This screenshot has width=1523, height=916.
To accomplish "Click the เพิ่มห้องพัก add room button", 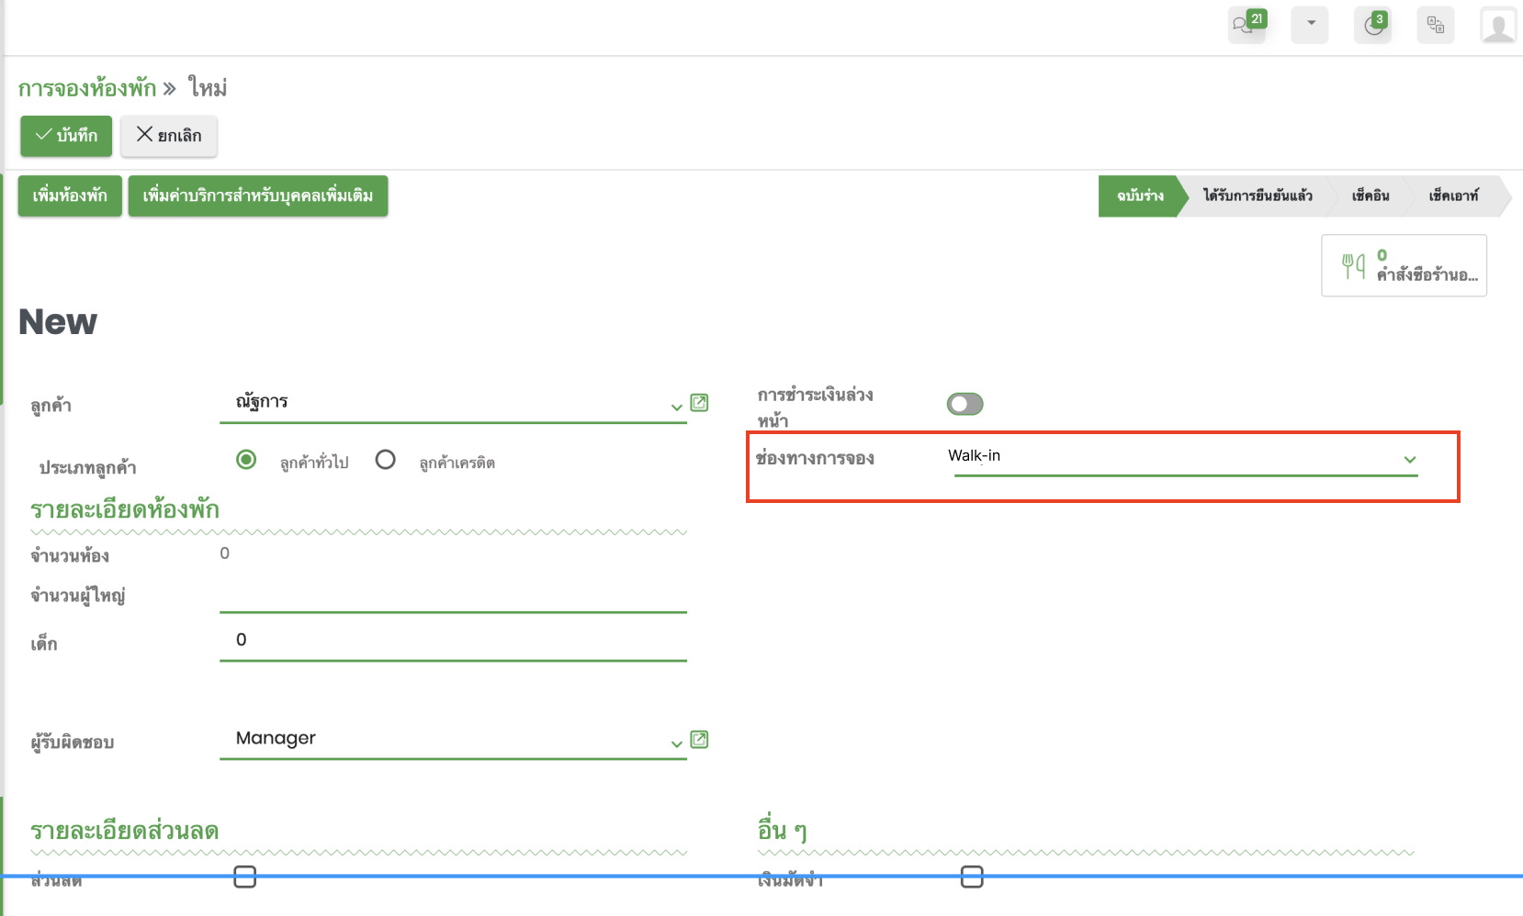I will 70,195.
